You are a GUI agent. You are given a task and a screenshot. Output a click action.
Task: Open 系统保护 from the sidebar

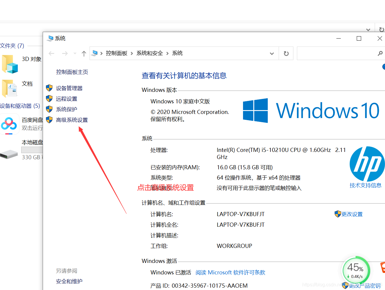pyautogui.click(x=67, y=110)
